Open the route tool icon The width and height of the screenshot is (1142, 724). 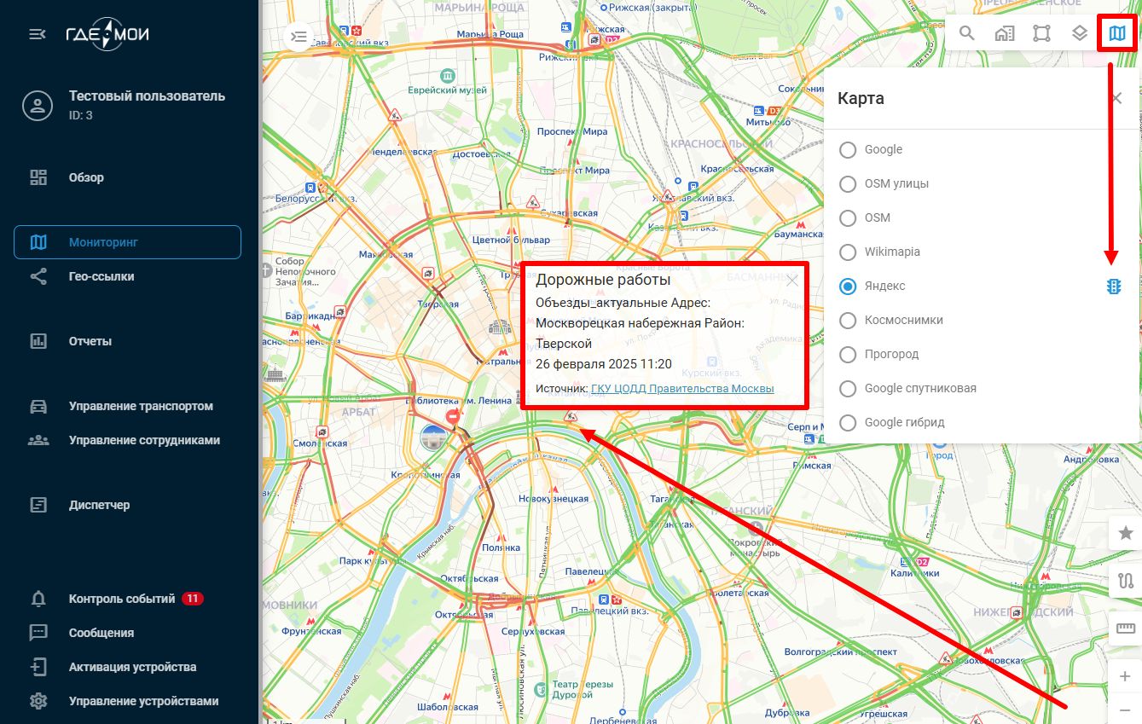pos(1125,582)
